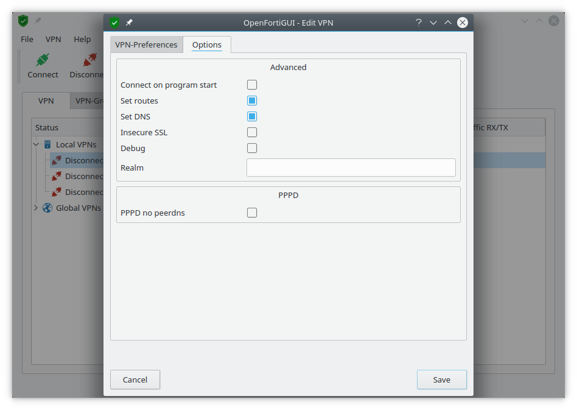Viewport: 577px width, 410px height.
Task: Click third disconnected VPN plug icon in list
Action: point(57,192)
